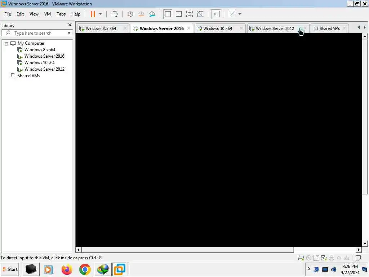Viewport: 369px width, 277px height.
Task: Click the VMware Workstation taskbar button
Action: tap(120, 269)
